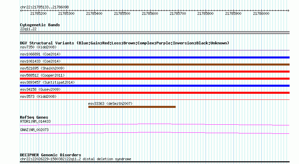Viewport: 299px width, 164px height.
Task: Click ruler position 21785700
Action: (x=178, y=13)
